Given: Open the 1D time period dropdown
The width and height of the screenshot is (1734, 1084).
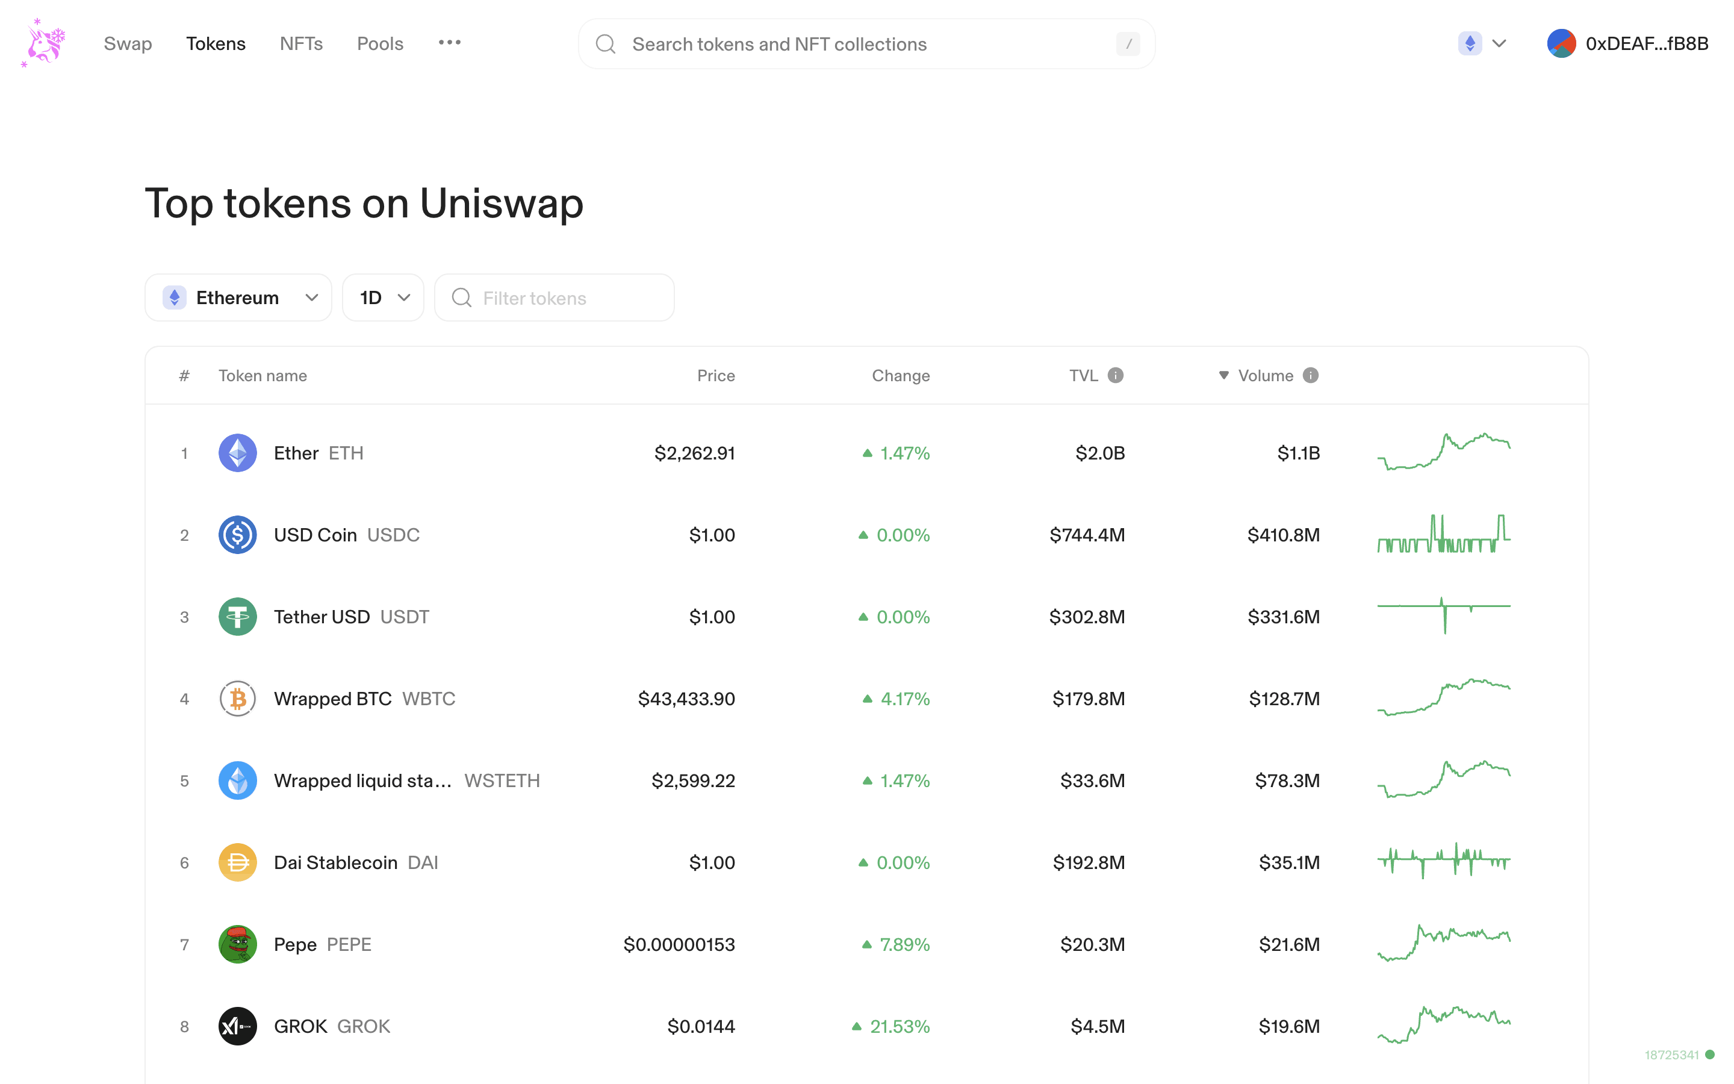Looking at the screenshot, I should point(384,297).
